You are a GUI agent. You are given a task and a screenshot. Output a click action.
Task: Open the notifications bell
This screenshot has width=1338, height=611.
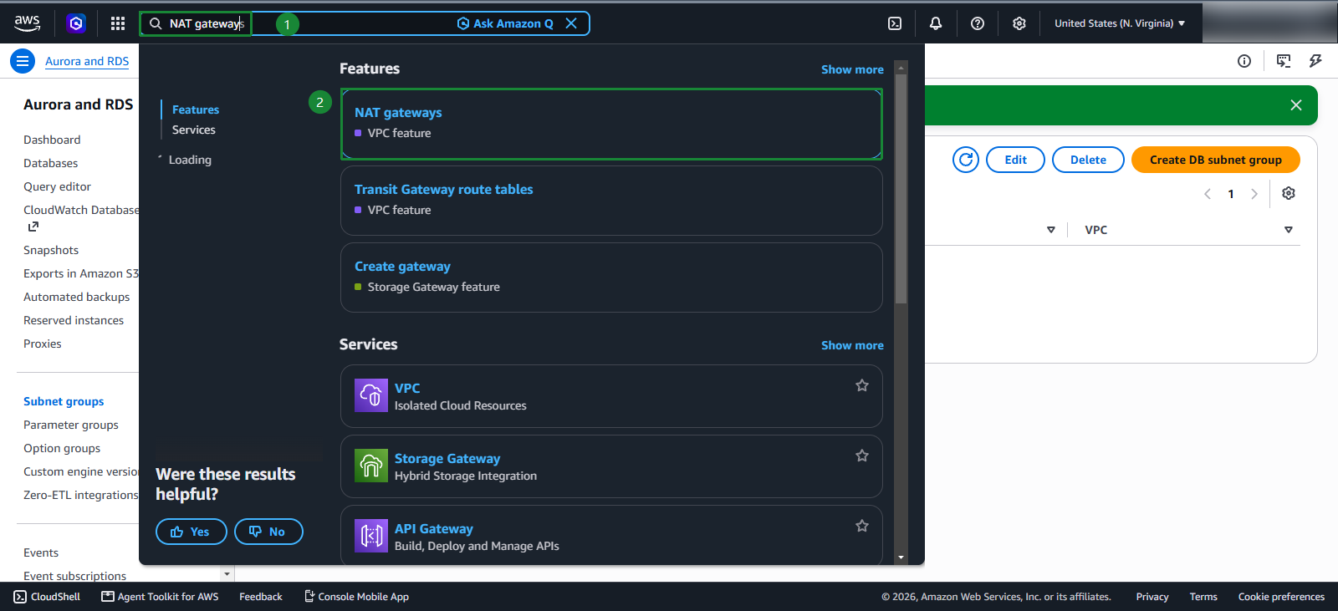936,23
